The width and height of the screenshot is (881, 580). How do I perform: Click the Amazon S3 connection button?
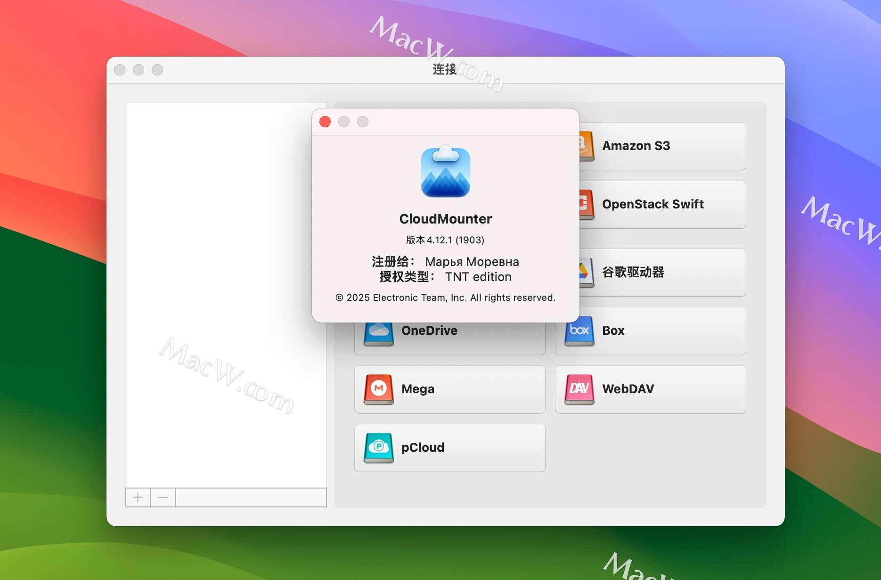(662, 146)
